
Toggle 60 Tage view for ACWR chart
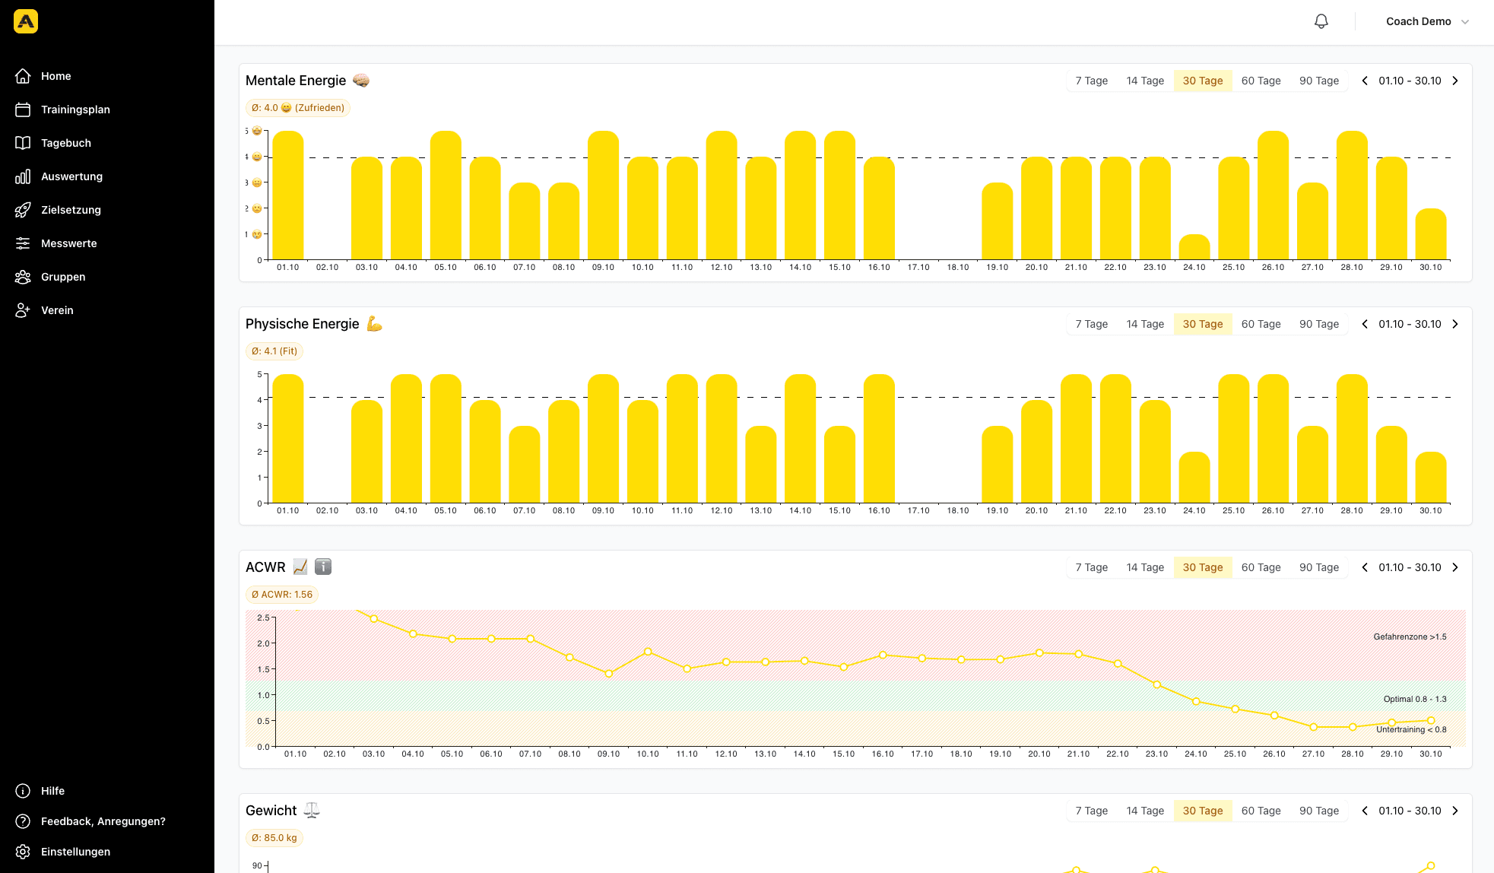click(1261, 567)
